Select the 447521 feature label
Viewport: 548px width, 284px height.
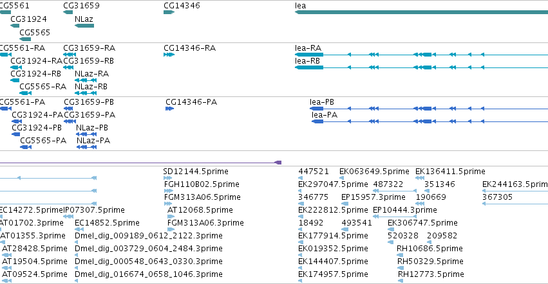(314, 172)
